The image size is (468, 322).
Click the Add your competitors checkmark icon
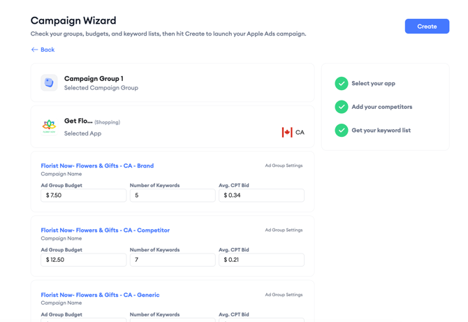[x=342, y=107]
